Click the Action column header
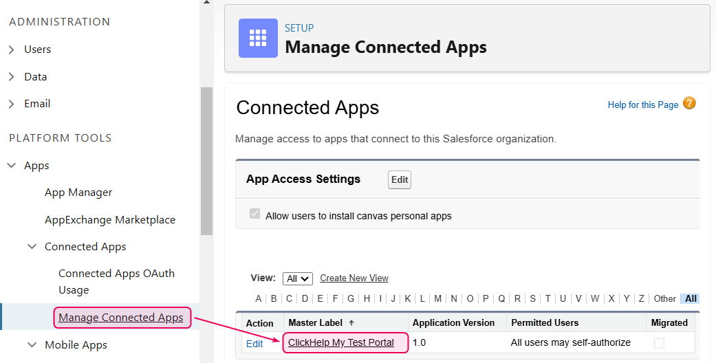This screenshot has height=363, width=716. click(x=259, y=323)
